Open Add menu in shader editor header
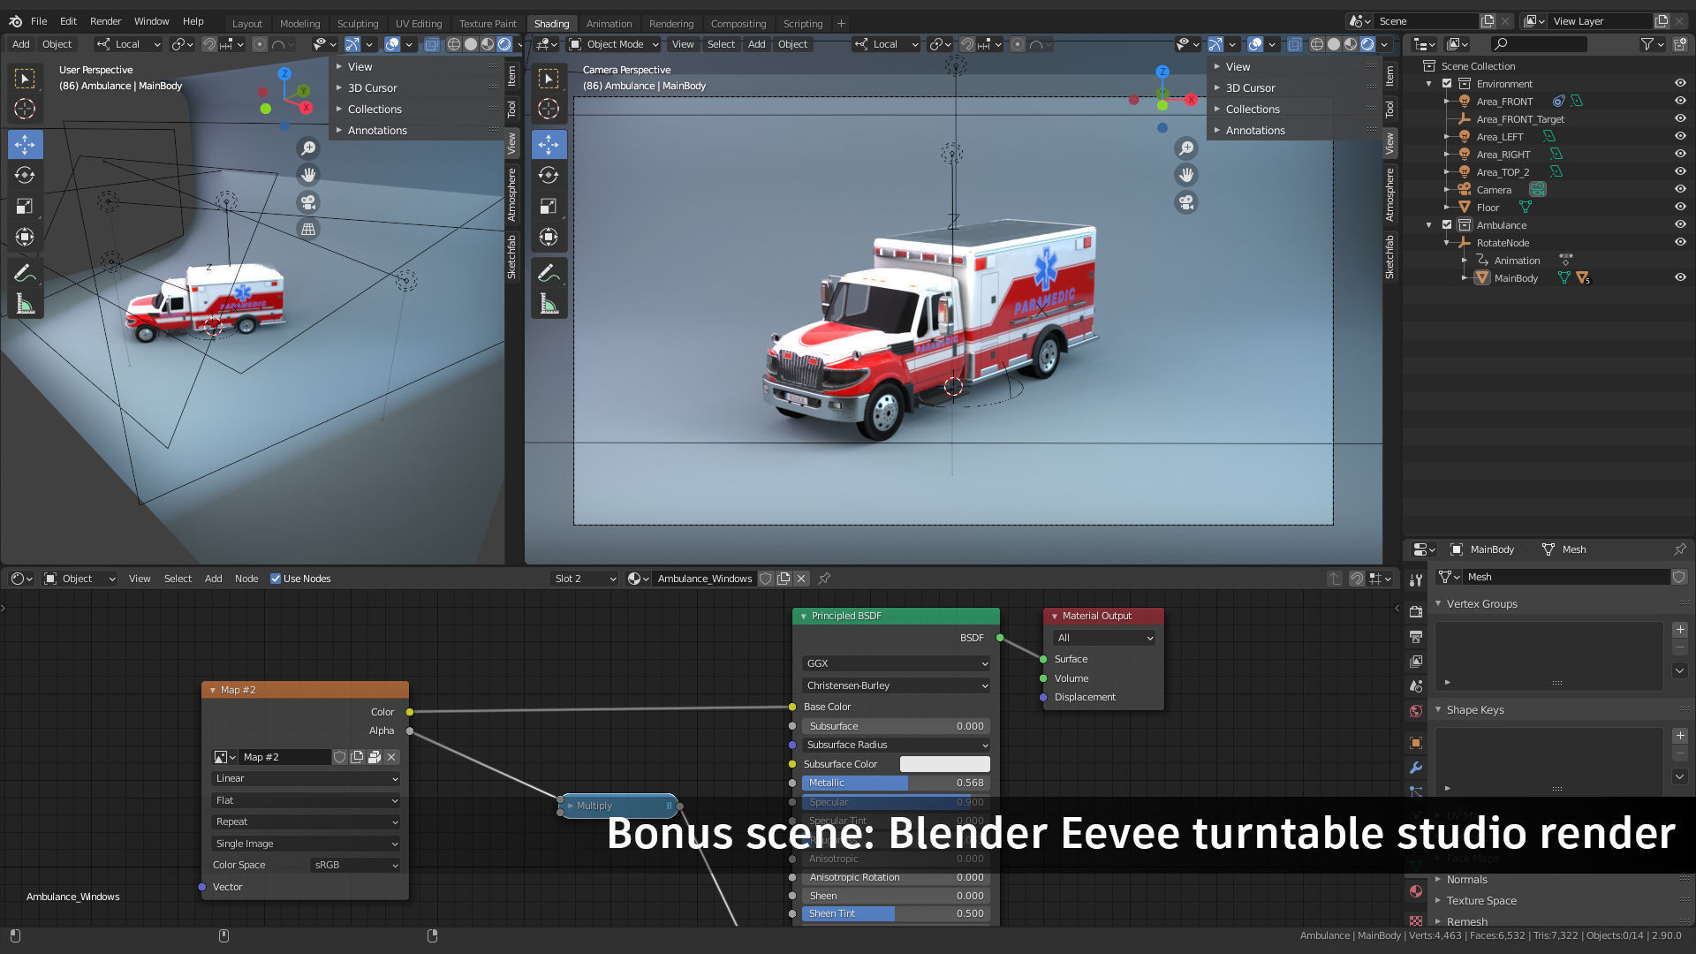 tap(214, 579)
